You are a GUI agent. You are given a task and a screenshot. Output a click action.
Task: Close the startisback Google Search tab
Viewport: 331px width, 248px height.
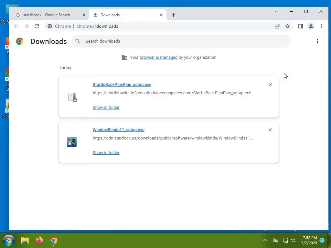pyautogui.click(x=84, y=15)
